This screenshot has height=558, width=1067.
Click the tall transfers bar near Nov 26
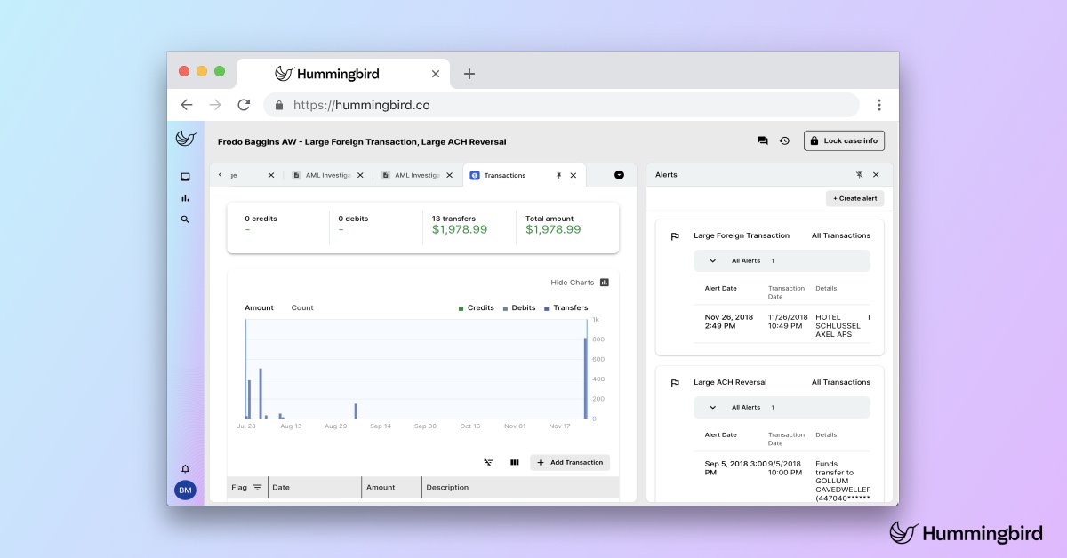click(585, 378)
